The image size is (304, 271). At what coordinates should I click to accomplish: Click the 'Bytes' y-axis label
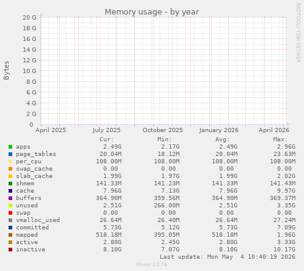tap(6, 70)
